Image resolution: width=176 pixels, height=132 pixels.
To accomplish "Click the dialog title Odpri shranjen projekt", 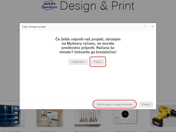I will [34, 27].
